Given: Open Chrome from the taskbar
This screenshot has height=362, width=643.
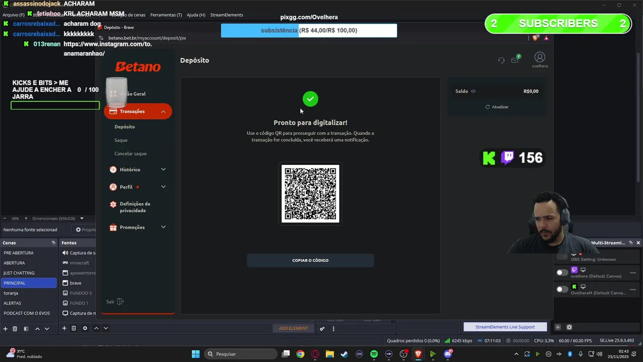Looking at the screenshot, I should click(300, 354).
